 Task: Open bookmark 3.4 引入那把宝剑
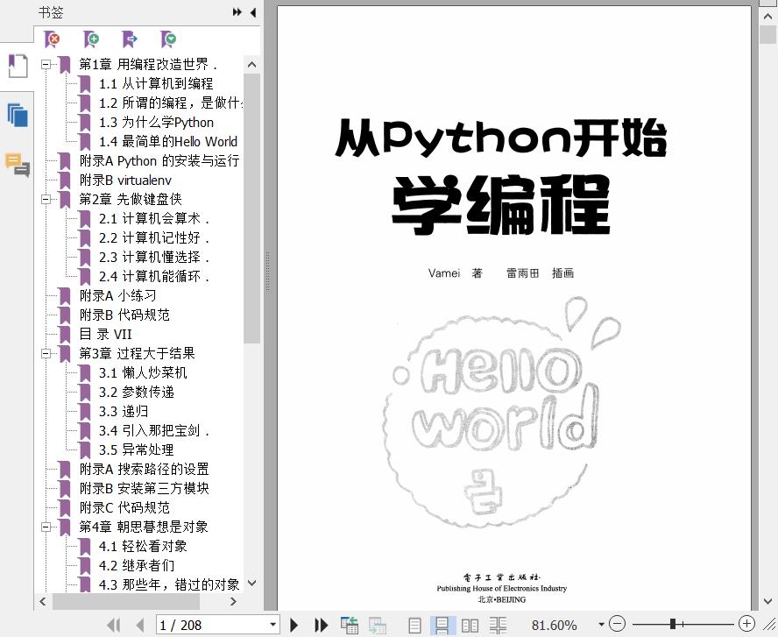tap(154, 431)
